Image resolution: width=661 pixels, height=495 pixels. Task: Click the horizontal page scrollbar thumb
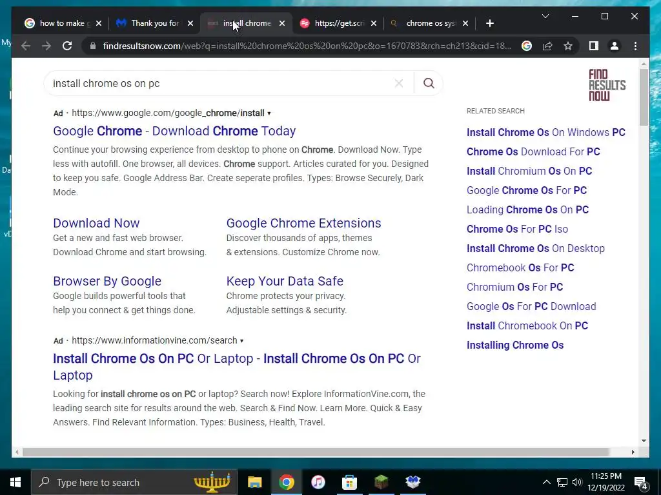(316, 452)
